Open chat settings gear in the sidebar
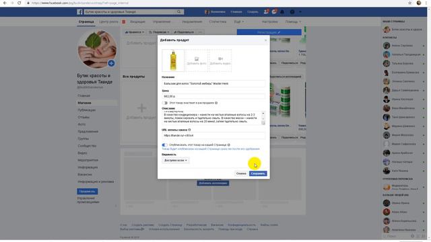431x242 pixels. pyautogui.click(x=412, y=236)
